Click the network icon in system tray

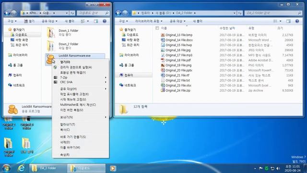[272, 169]
